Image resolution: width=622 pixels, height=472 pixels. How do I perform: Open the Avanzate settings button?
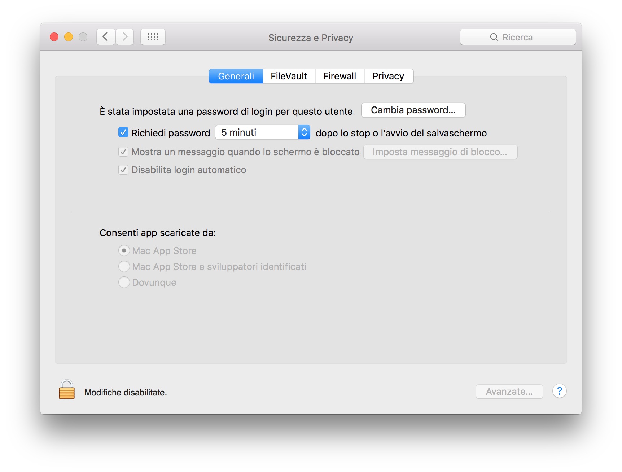pos(509,392)
